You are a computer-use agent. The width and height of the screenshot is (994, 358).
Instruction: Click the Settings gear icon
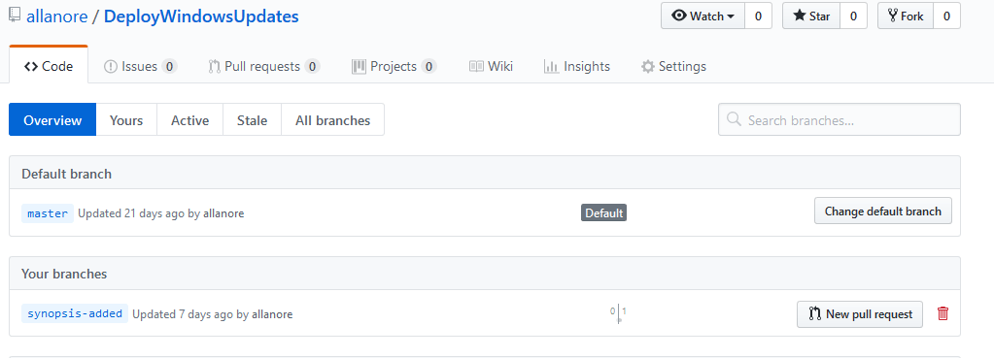[x=647, y=66]
